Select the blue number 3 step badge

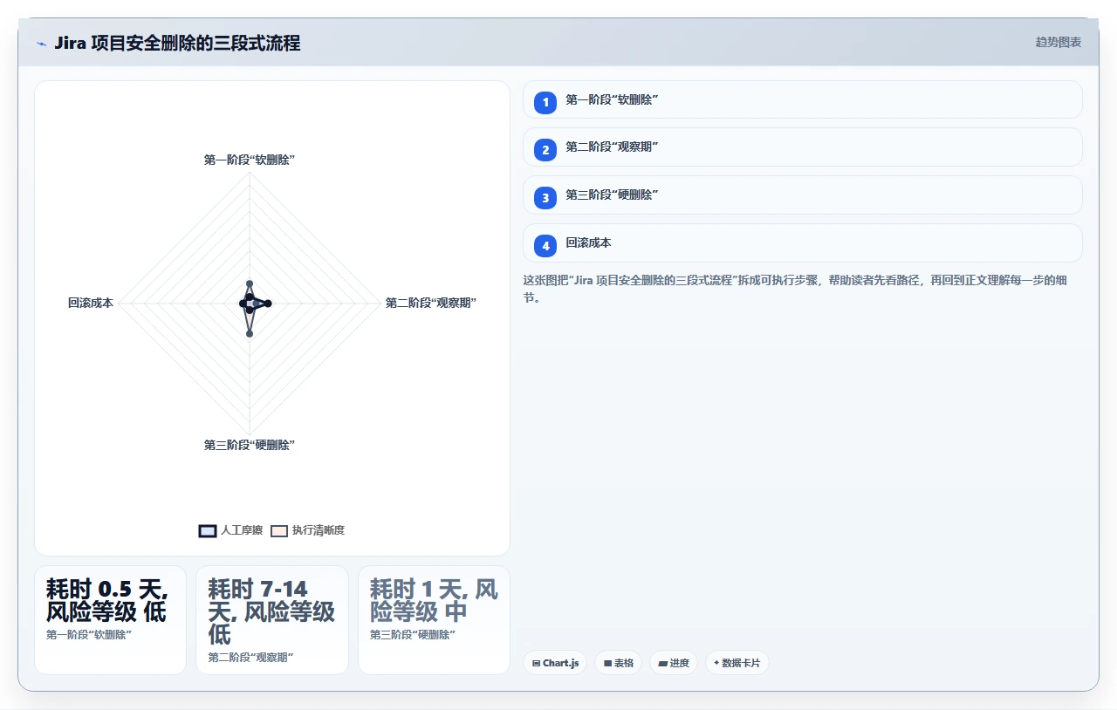tap(545, 197)
